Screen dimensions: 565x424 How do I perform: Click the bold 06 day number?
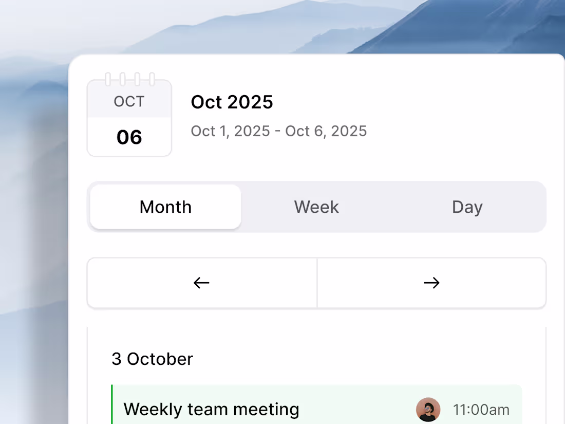tap(129, 137)
